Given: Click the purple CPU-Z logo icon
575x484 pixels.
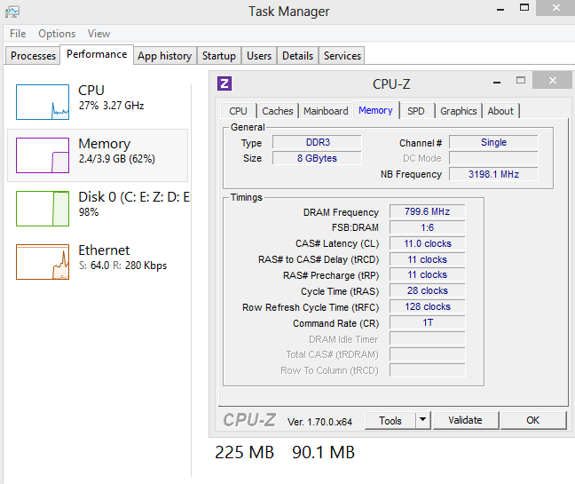Looking at the screenshot, I should tap(224, 83).
